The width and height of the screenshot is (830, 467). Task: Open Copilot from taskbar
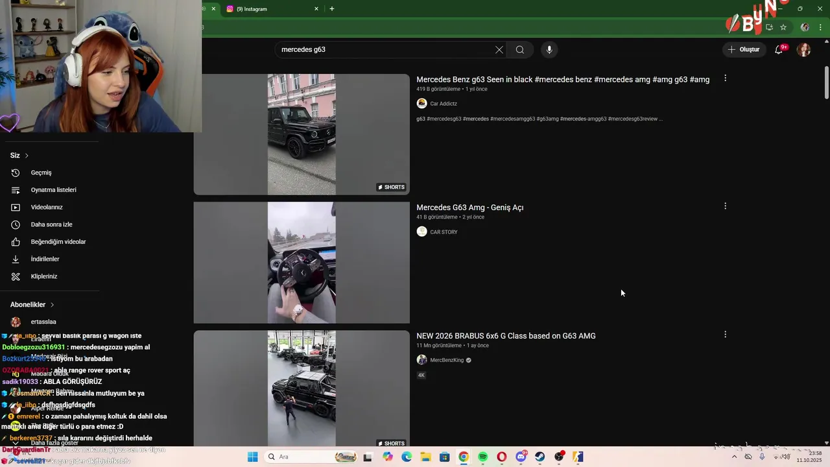(388, 457)
